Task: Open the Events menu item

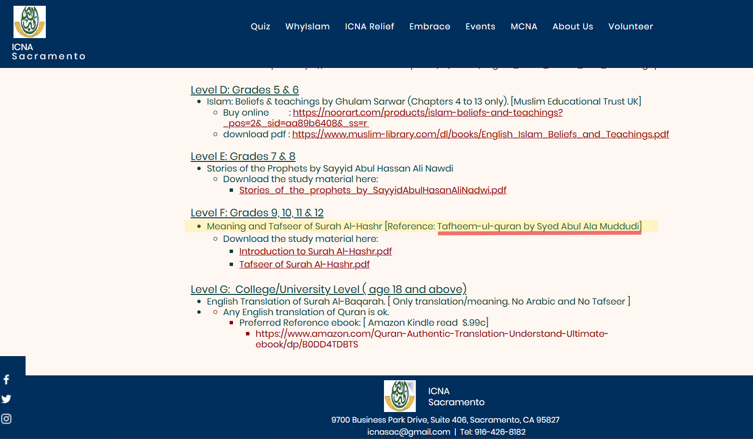Action: coord(480,27)
